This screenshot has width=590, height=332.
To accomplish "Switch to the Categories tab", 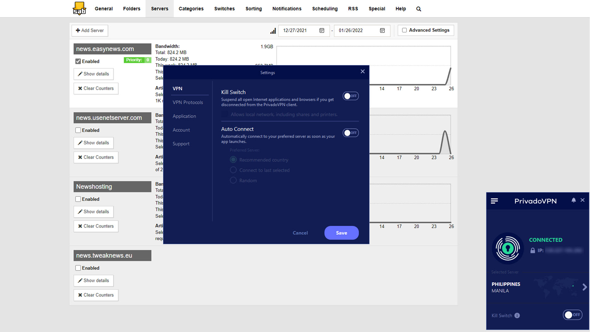I will tap(191, 9).
